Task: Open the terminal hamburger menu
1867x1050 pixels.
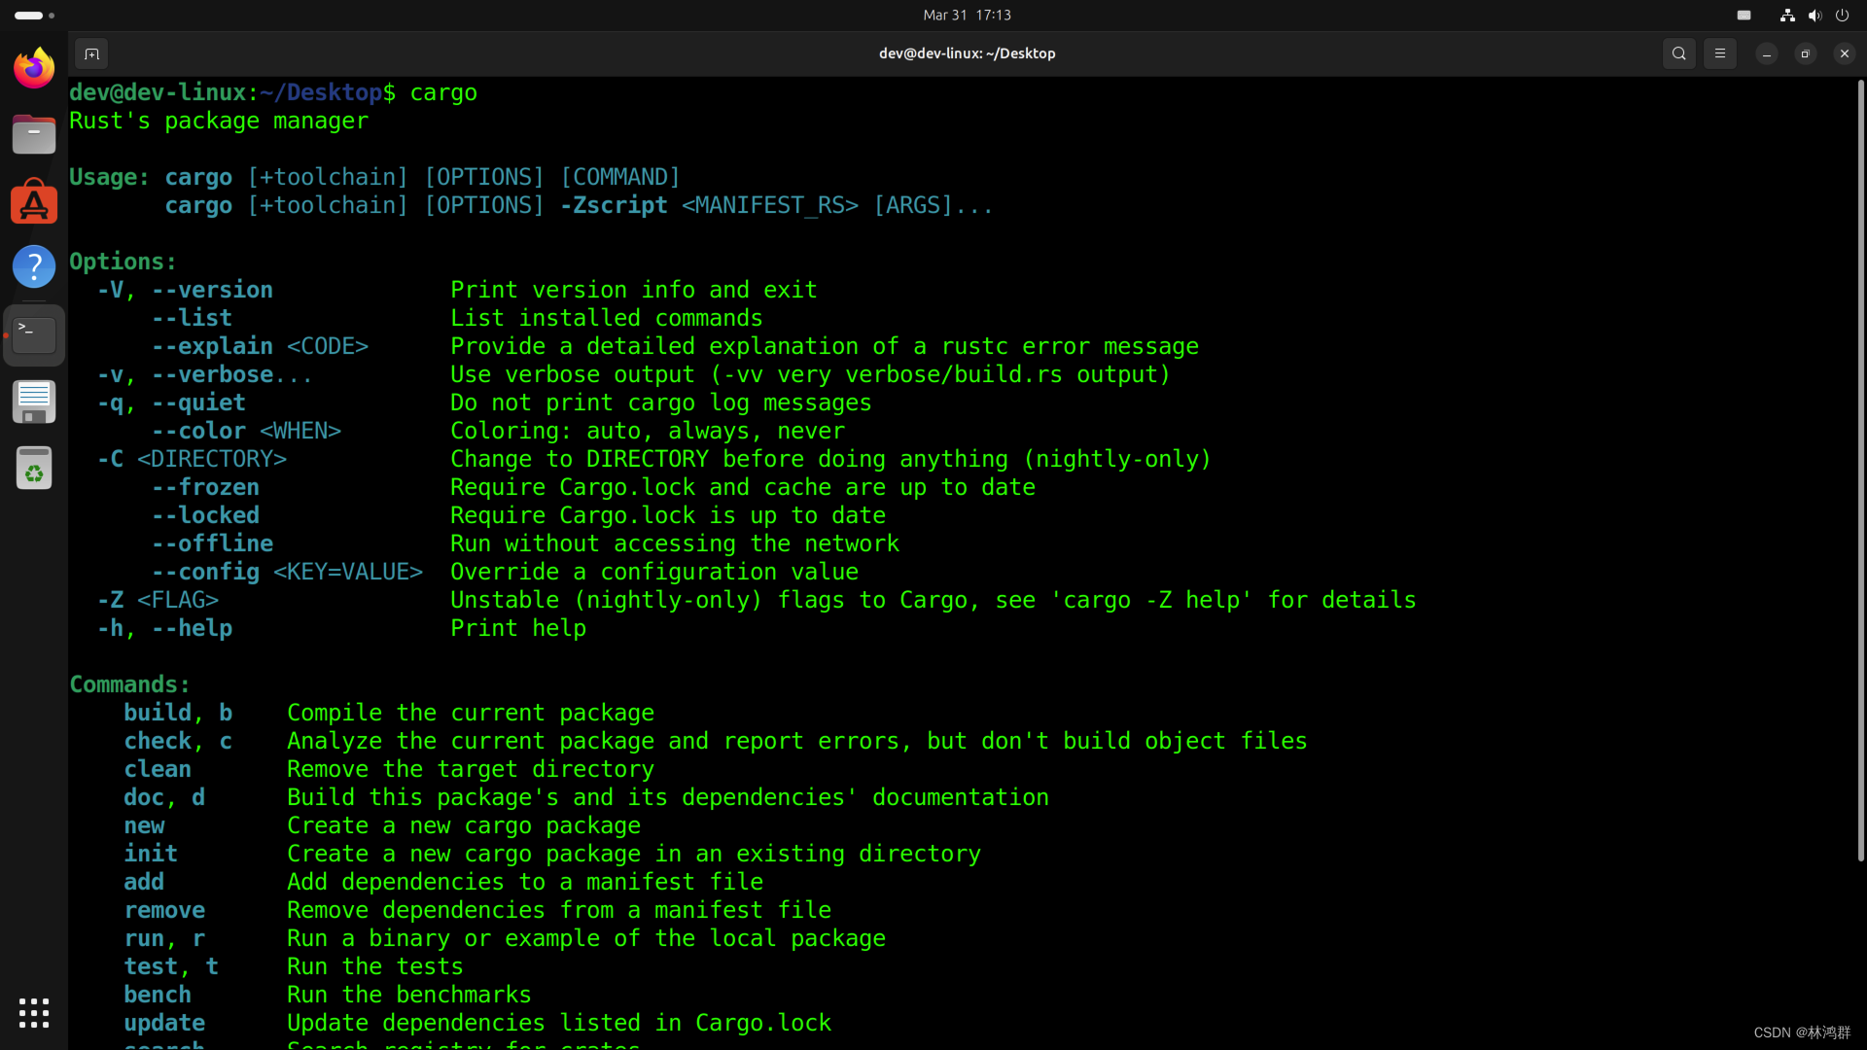Action: pos(1720,53)
